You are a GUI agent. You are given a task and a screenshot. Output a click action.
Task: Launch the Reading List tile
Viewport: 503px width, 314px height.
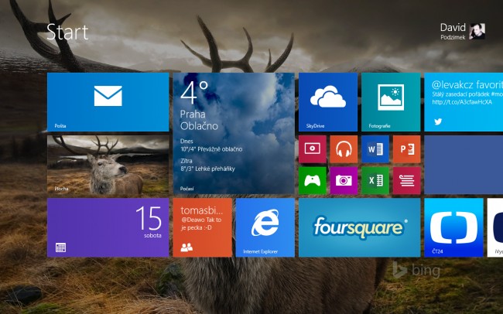[x=406, y=180]
